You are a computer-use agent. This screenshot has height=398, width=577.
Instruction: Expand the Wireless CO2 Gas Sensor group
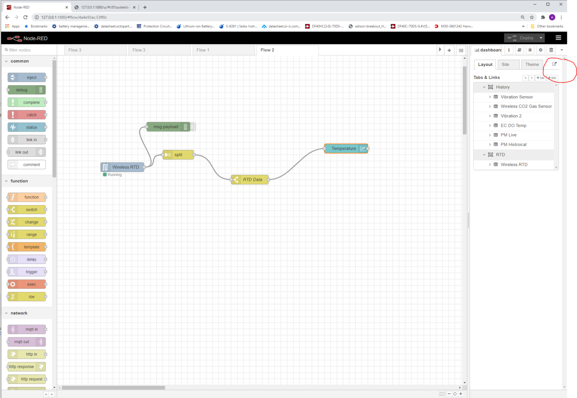(x=490, y=106)
